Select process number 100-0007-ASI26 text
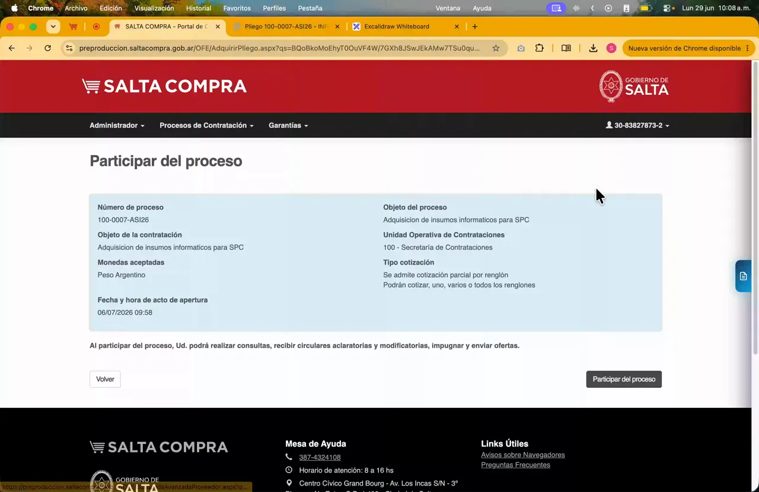759x492 pixels. (x=123, y=220)
